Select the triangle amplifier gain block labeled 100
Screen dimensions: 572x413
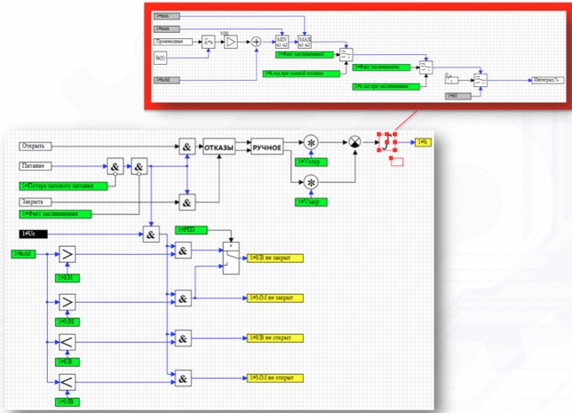tap(231, 42)
